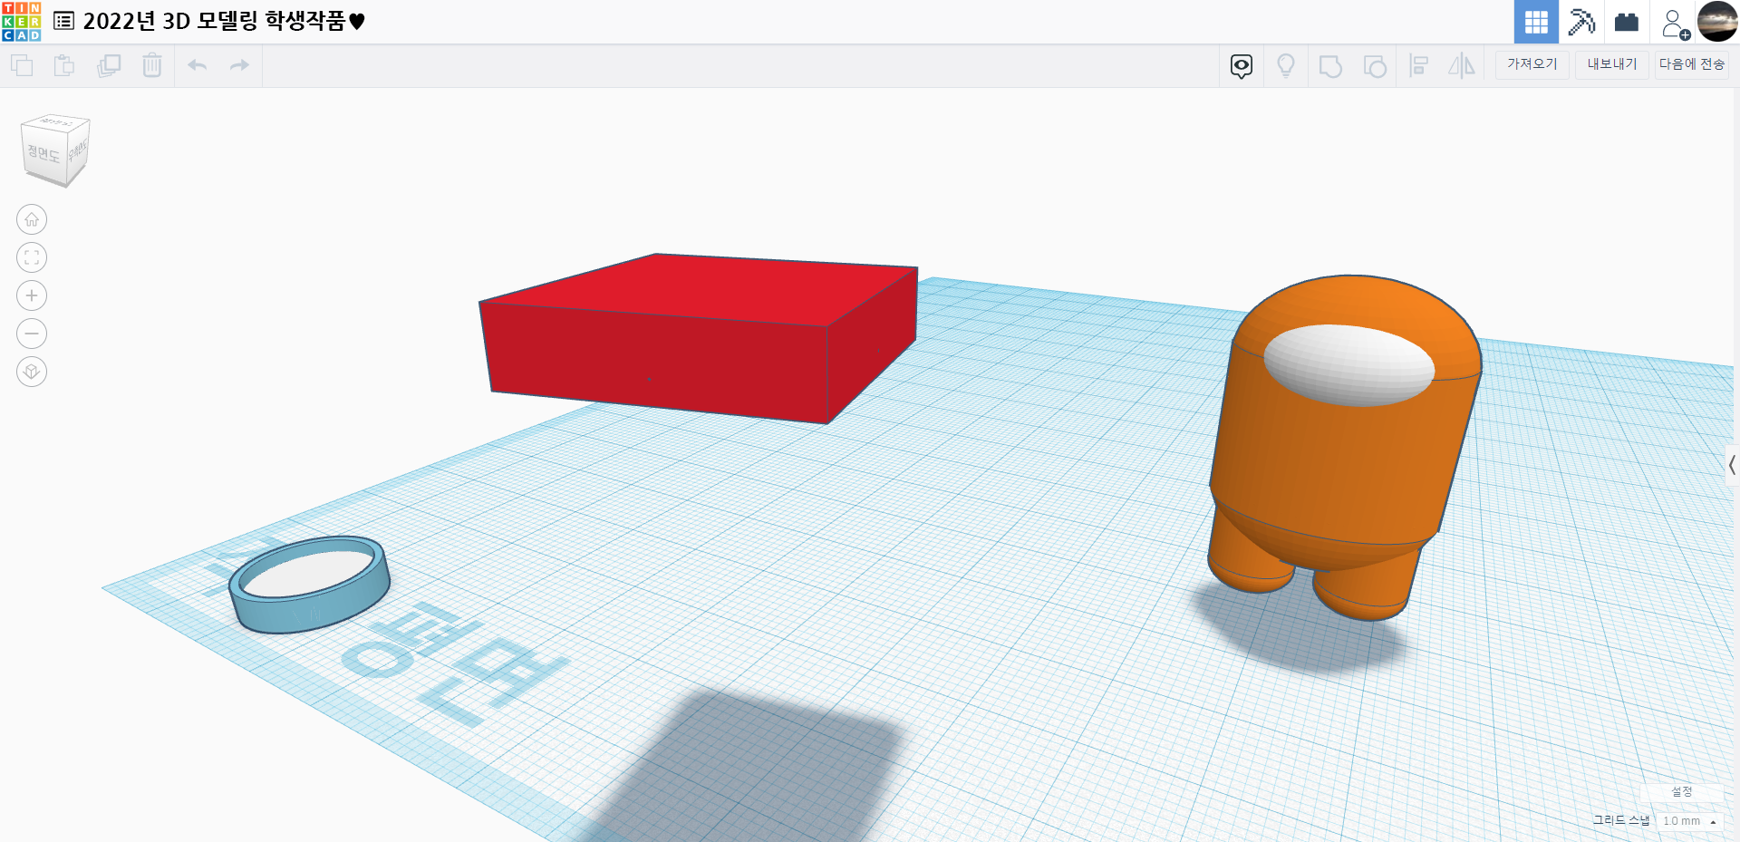Open the design list icon beside title
Viewport: 1740px width, 842px height.
pyautogui.click(x=63, y=21)
